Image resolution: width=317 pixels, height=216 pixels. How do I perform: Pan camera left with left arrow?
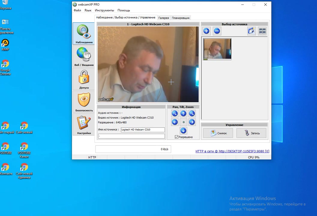[x=175, y=122]
